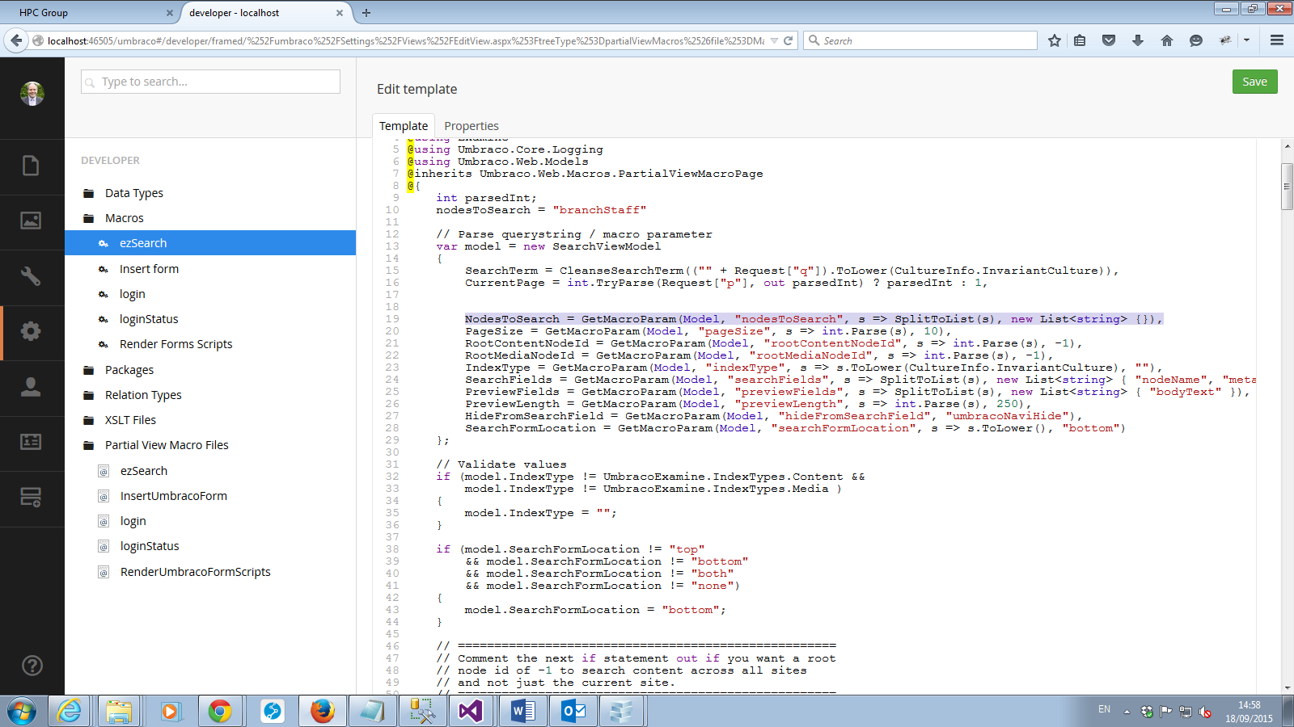
Task: Open Word from the taskbar
Action: (523, 712)
